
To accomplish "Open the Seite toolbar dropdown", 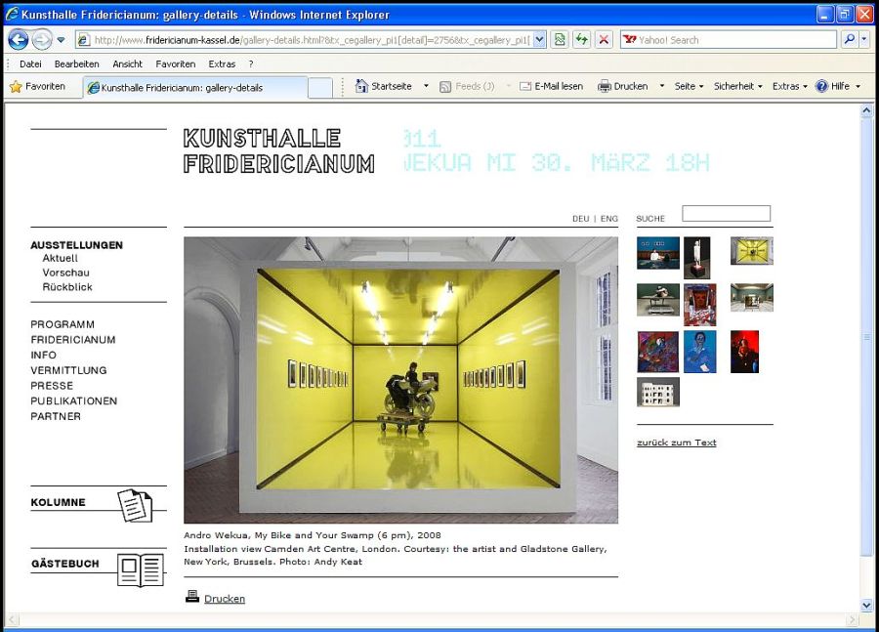I will [689, 86].
